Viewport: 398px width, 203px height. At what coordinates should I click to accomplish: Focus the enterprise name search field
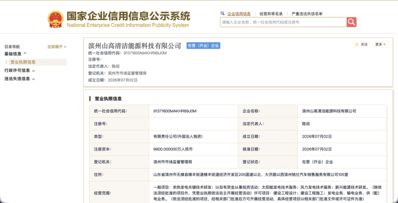tap(283, 22)
